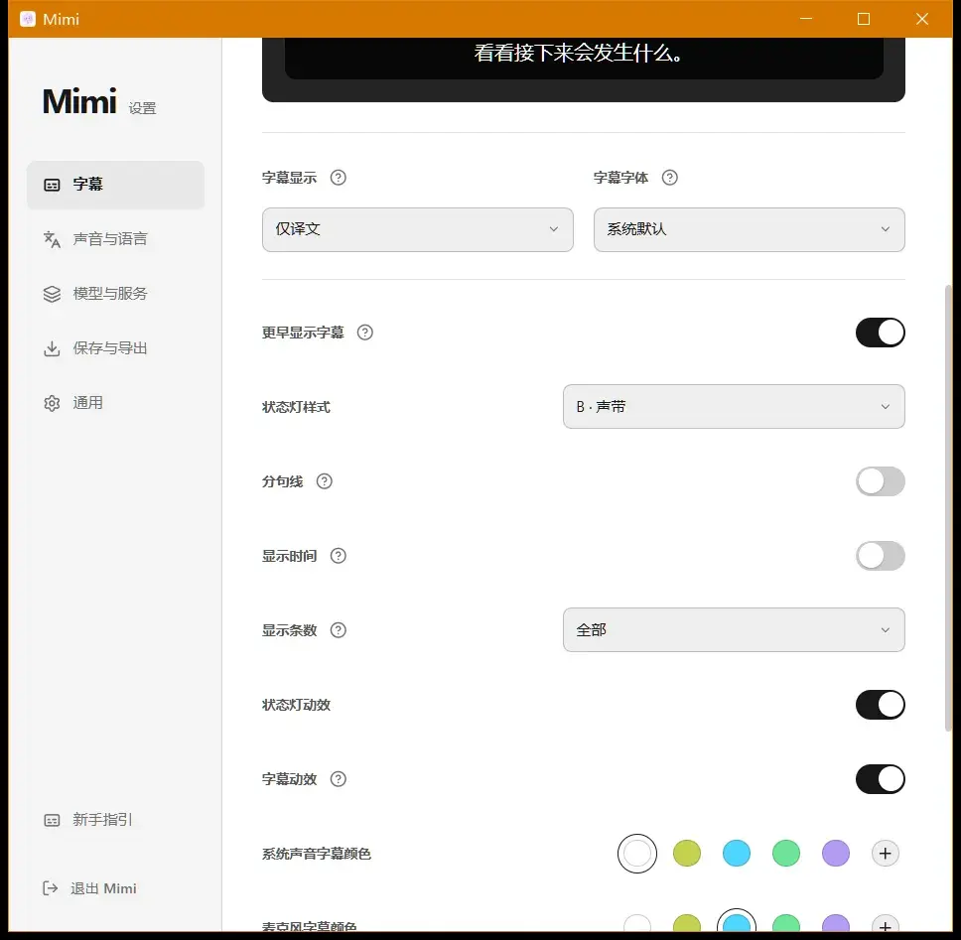Viewport: 961px width, 940px height.
Task: Select yellow-green swatch for 系统声音字幕颜色
Action: [687, 853]
